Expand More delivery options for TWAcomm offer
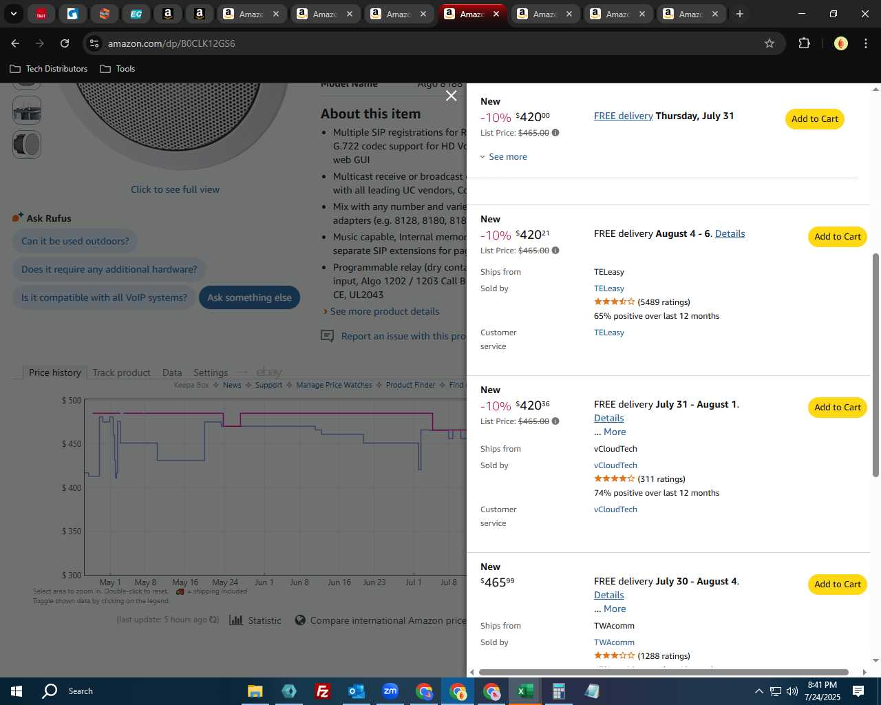Viewport: 881px width, 705px height. (x=615, y=609)
